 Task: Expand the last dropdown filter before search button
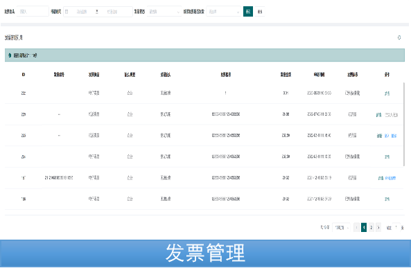(x=224, y=12)
